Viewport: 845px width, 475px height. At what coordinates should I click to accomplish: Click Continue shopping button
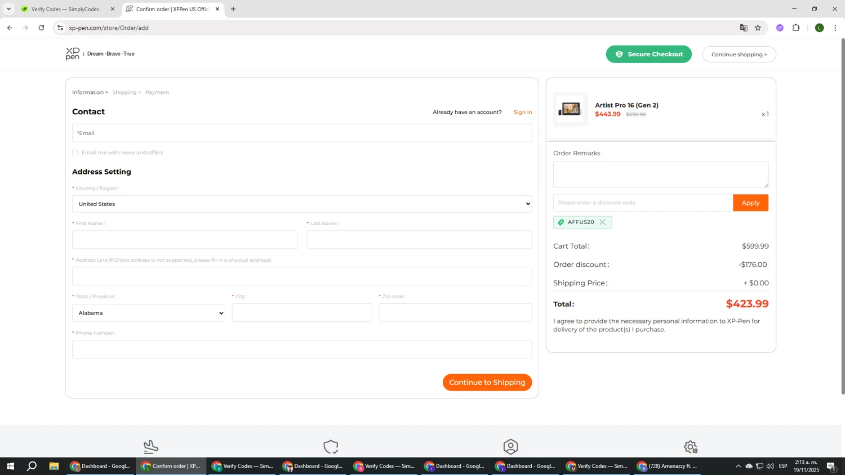(x=739, y=55)
